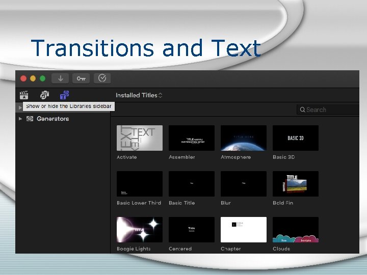Viewport: 367px width, 275px height.
Task: Show the Libraries sidebar clapperboard icon
Action: [24, 95]
